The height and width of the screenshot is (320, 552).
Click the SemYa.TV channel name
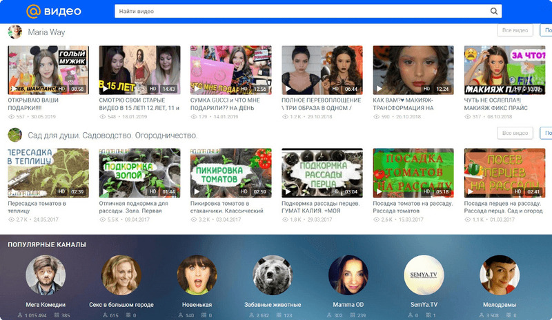[424, 305]
